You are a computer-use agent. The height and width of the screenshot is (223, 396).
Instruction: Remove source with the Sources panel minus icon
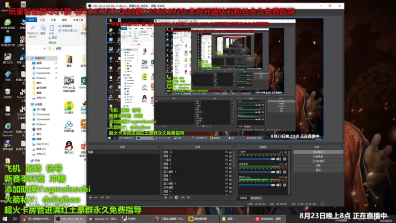coord(171,197)
